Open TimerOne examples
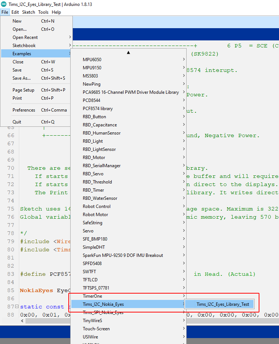Viewport: 279px width, 344px height. (x=128, y=296)
